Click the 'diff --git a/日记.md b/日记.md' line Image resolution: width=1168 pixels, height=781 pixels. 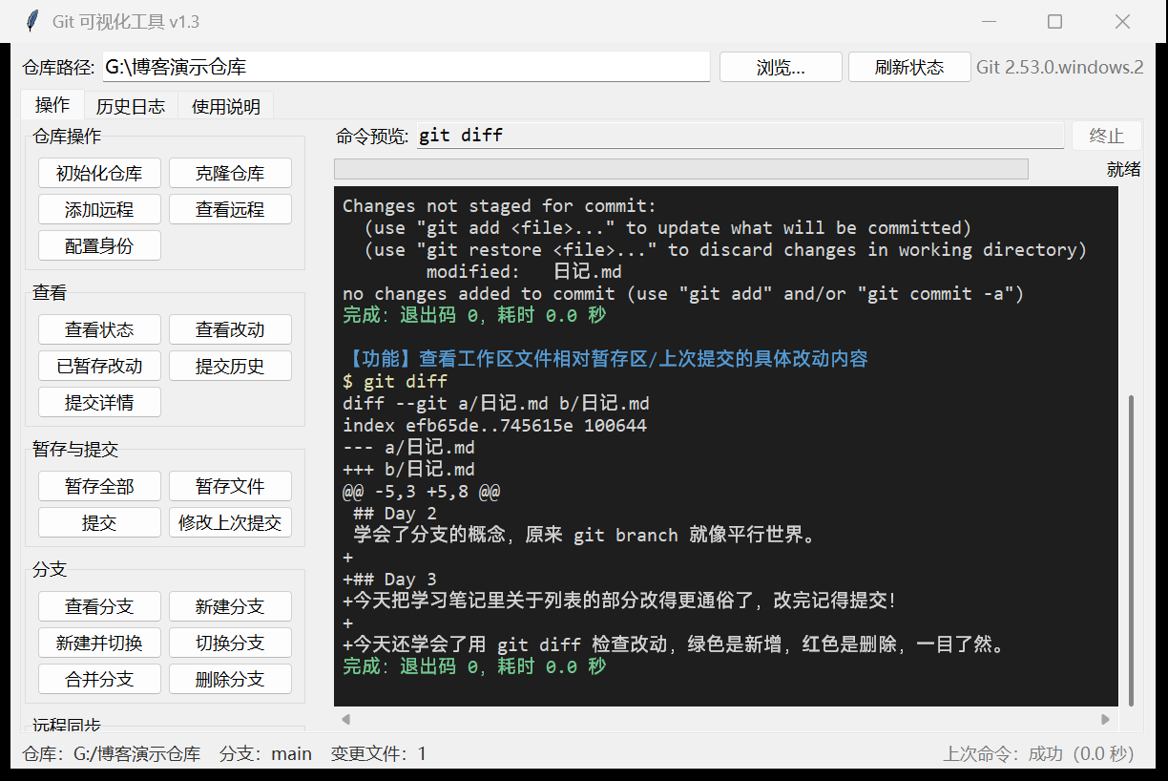(x=496, y=404)
